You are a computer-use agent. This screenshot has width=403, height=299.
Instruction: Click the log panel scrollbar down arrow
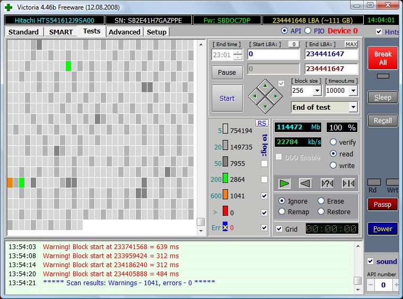[358, 290]
